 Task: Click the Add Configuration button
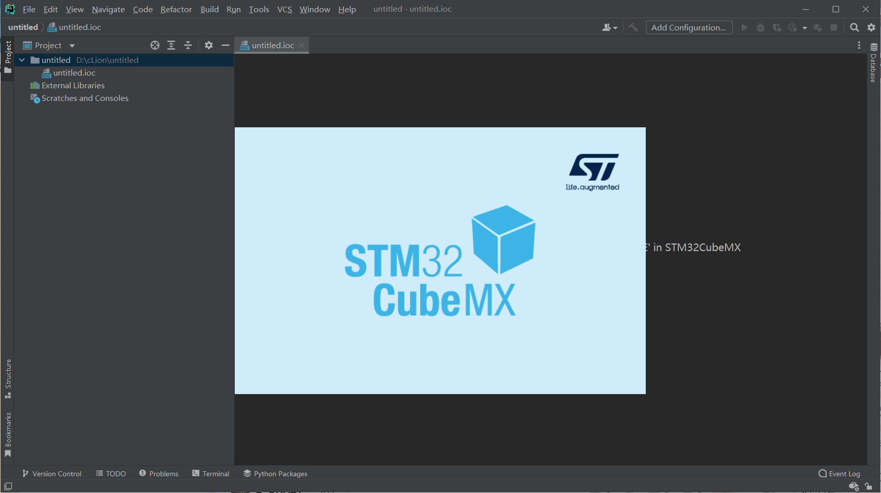(688, 27)
